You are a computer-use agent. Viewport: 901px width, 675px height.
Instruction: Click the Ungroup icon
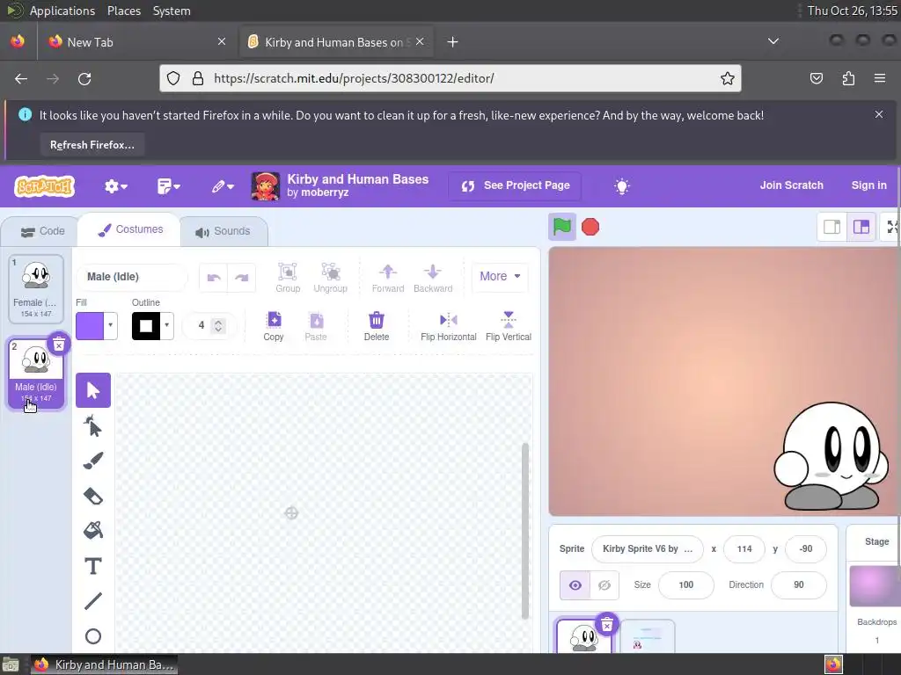click(331, 278)
